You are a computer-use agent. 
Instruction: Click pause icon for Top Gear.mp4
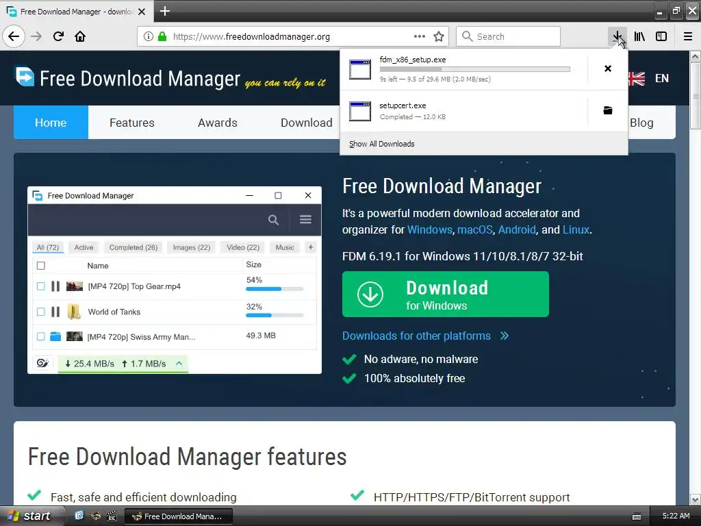coord(55,286)
